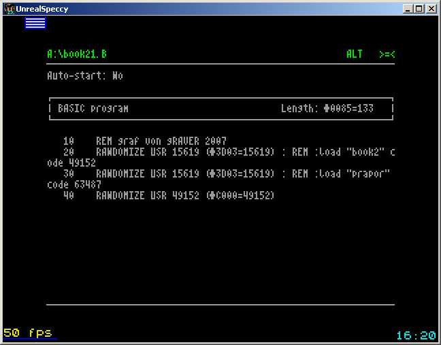Minimize the UnrealSpeccy window
Viewport: 441px width, 345px height.
pyautogui.click(x=408, y=8)
